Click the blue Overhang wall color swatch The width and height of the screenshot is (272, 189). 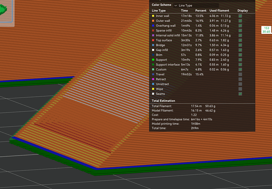tap(153, 26)
